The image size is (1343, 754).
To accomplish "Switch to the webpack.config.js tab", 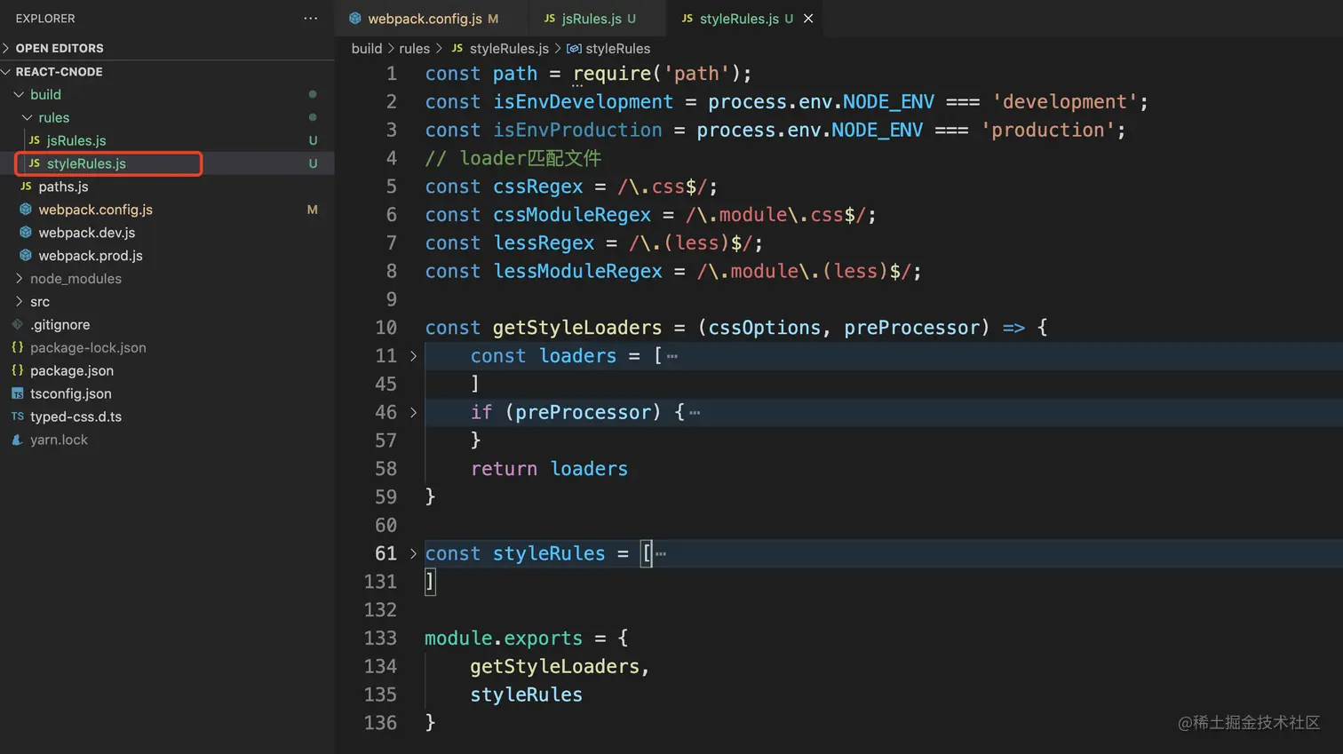I will (424, 19).
